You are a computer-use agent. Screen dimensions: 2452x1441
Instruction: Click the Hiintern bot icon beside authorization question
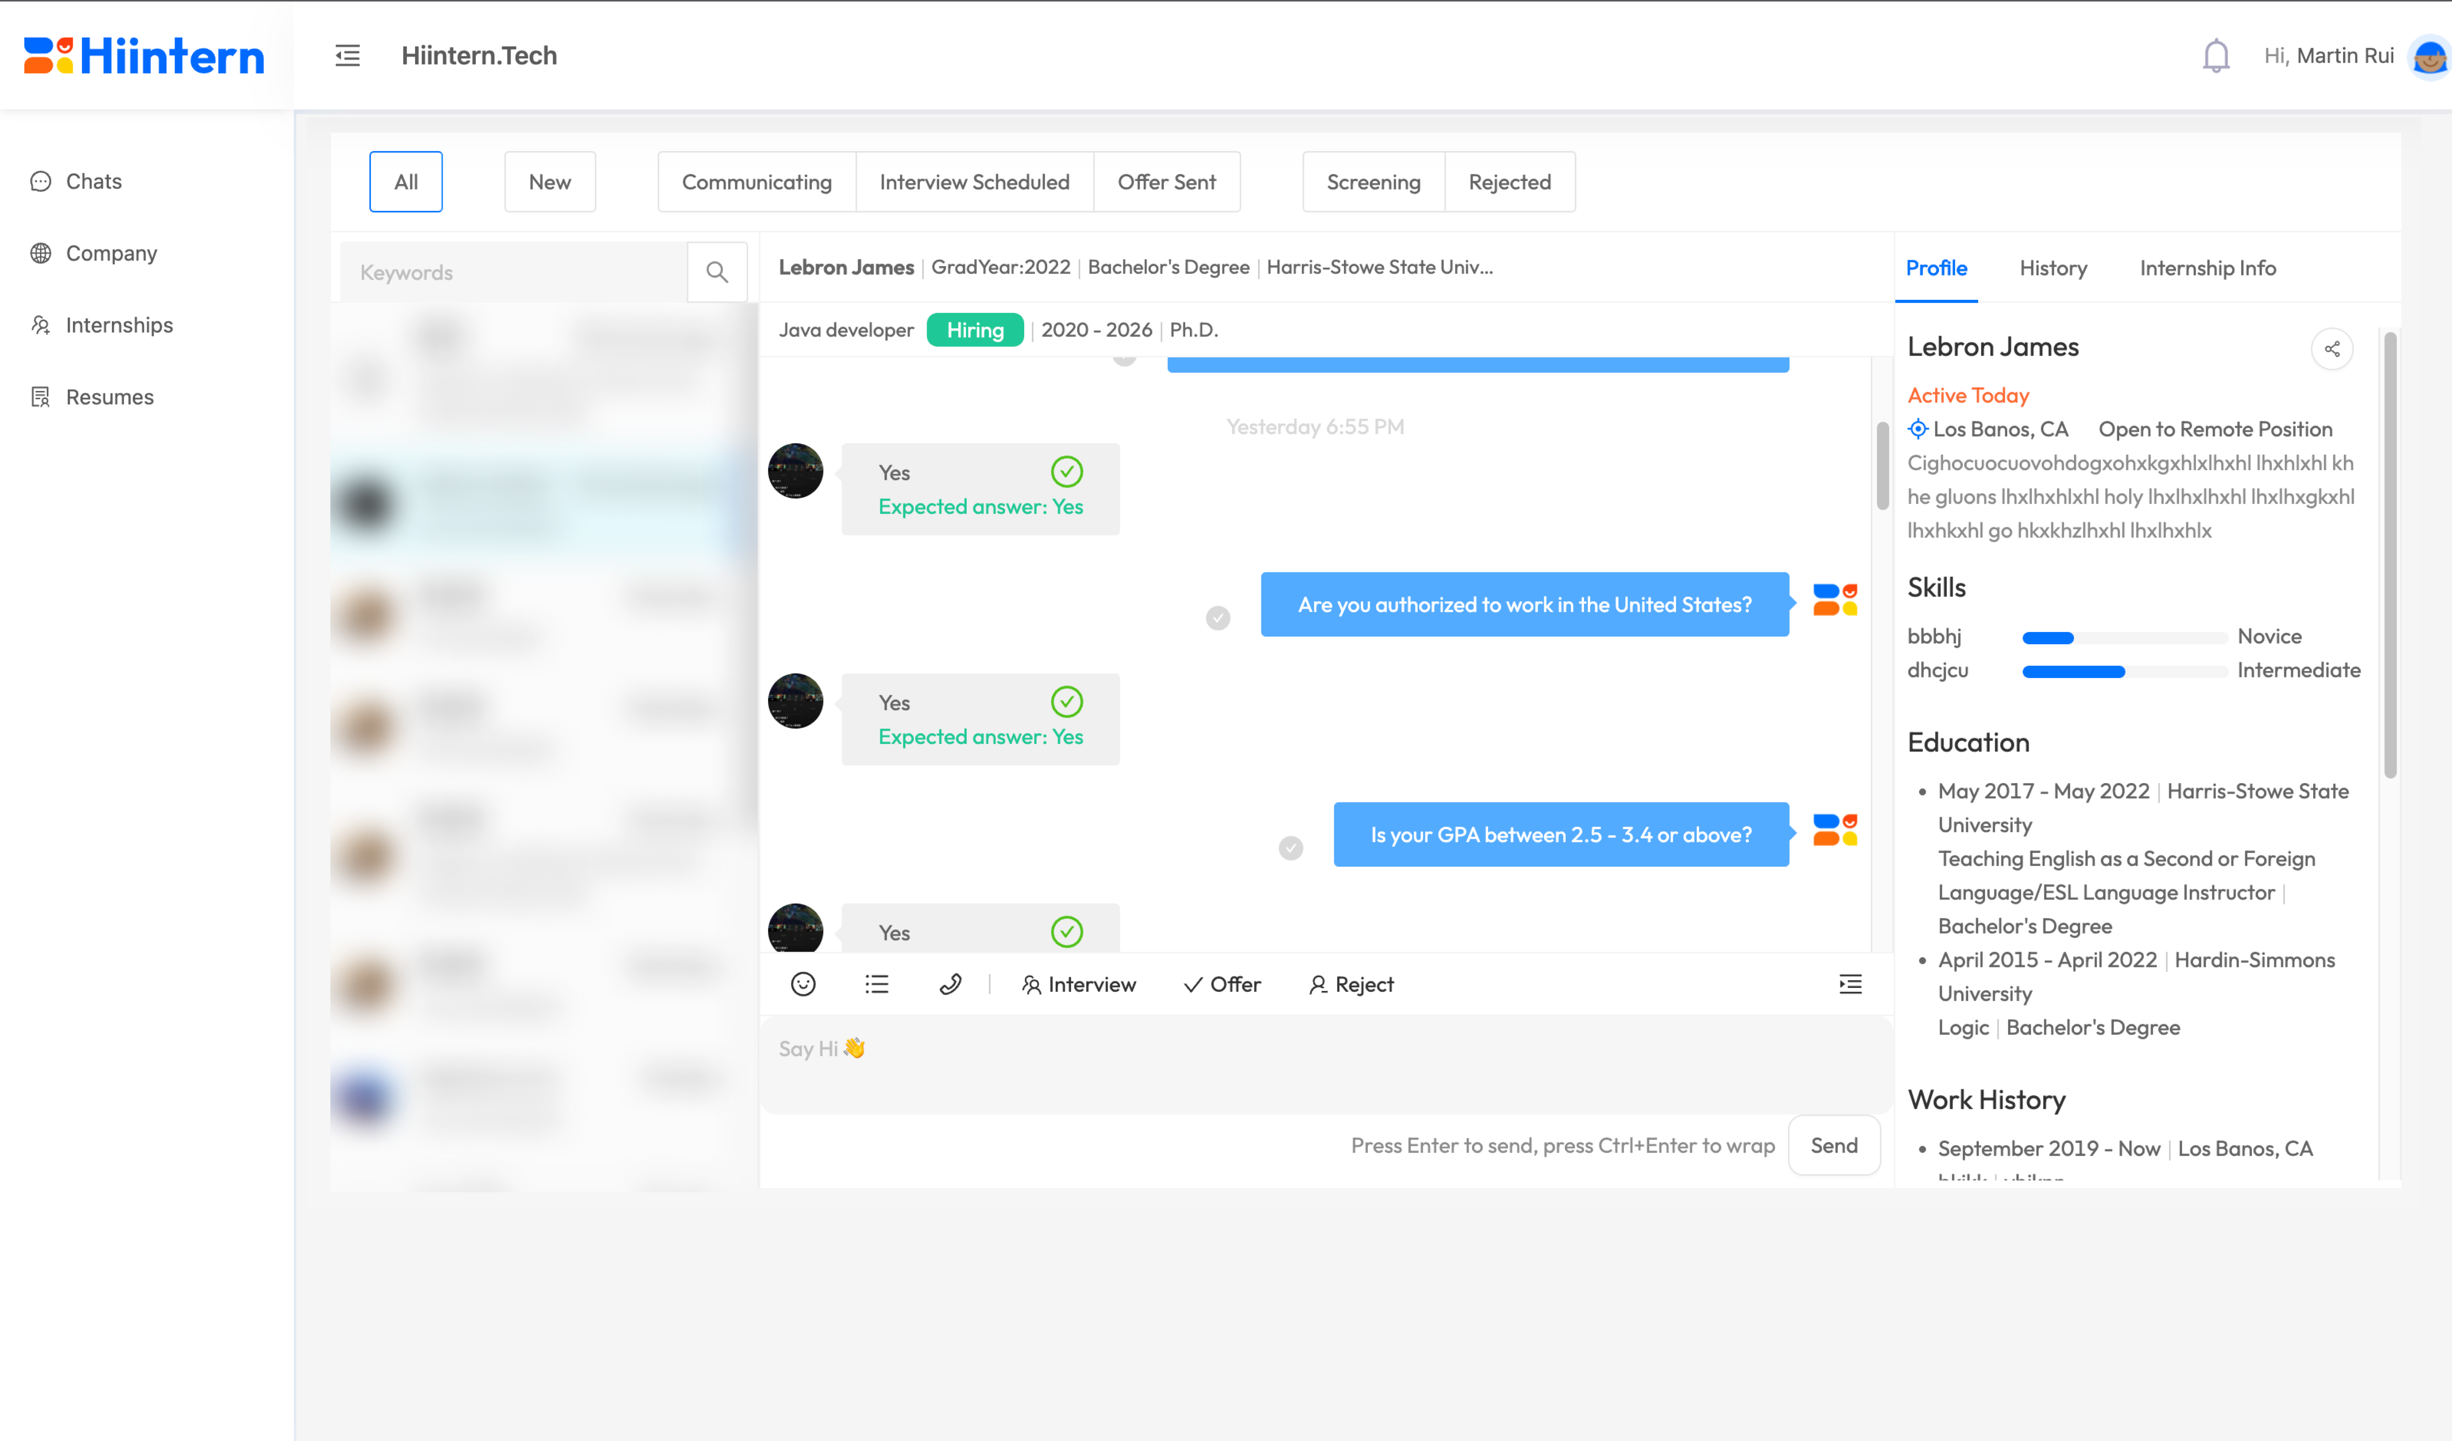[1835, 600]
